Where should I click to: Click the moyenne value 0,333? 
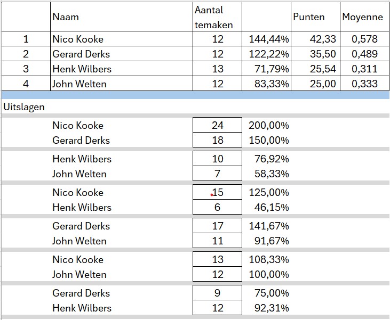pyautogui.click(x=364, y=84)
